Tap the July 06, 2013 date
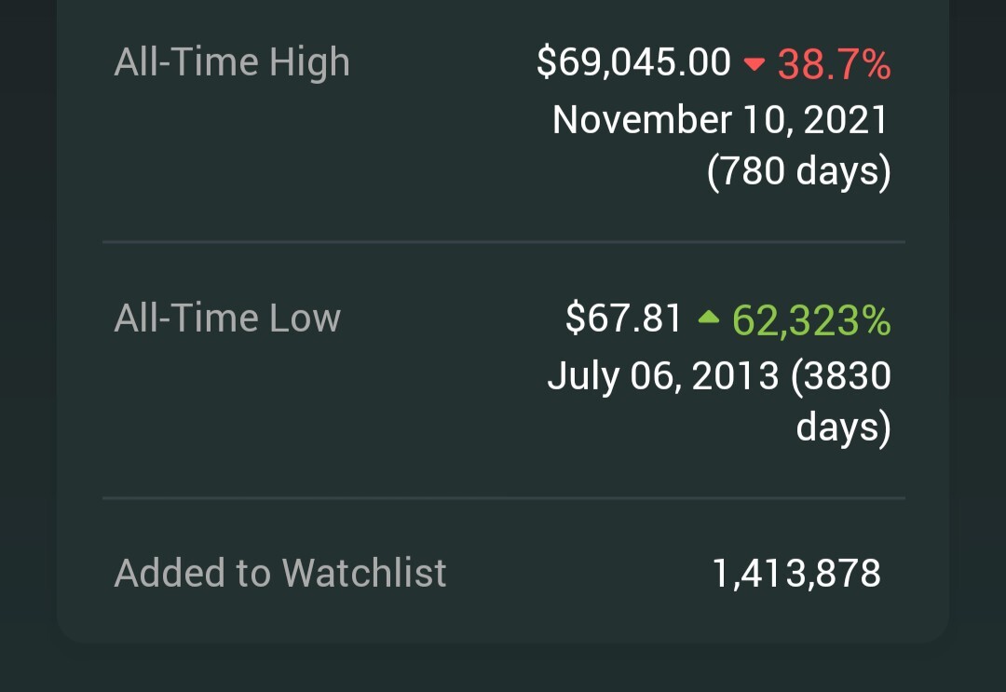This screenshot has height=692, width=1006. [663, 376]
